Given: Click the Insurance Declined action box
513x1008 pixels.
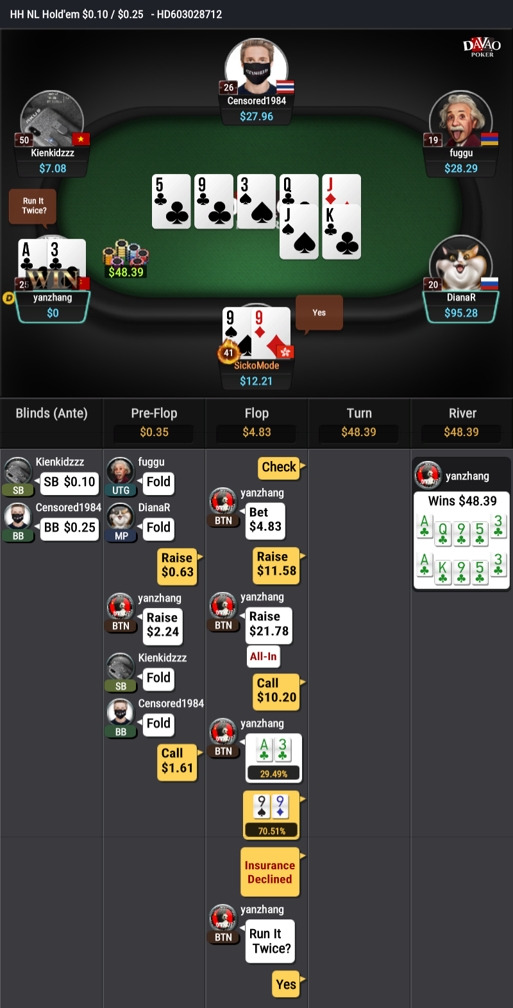Looking at the screenshot, I should (x=270, y=872).
